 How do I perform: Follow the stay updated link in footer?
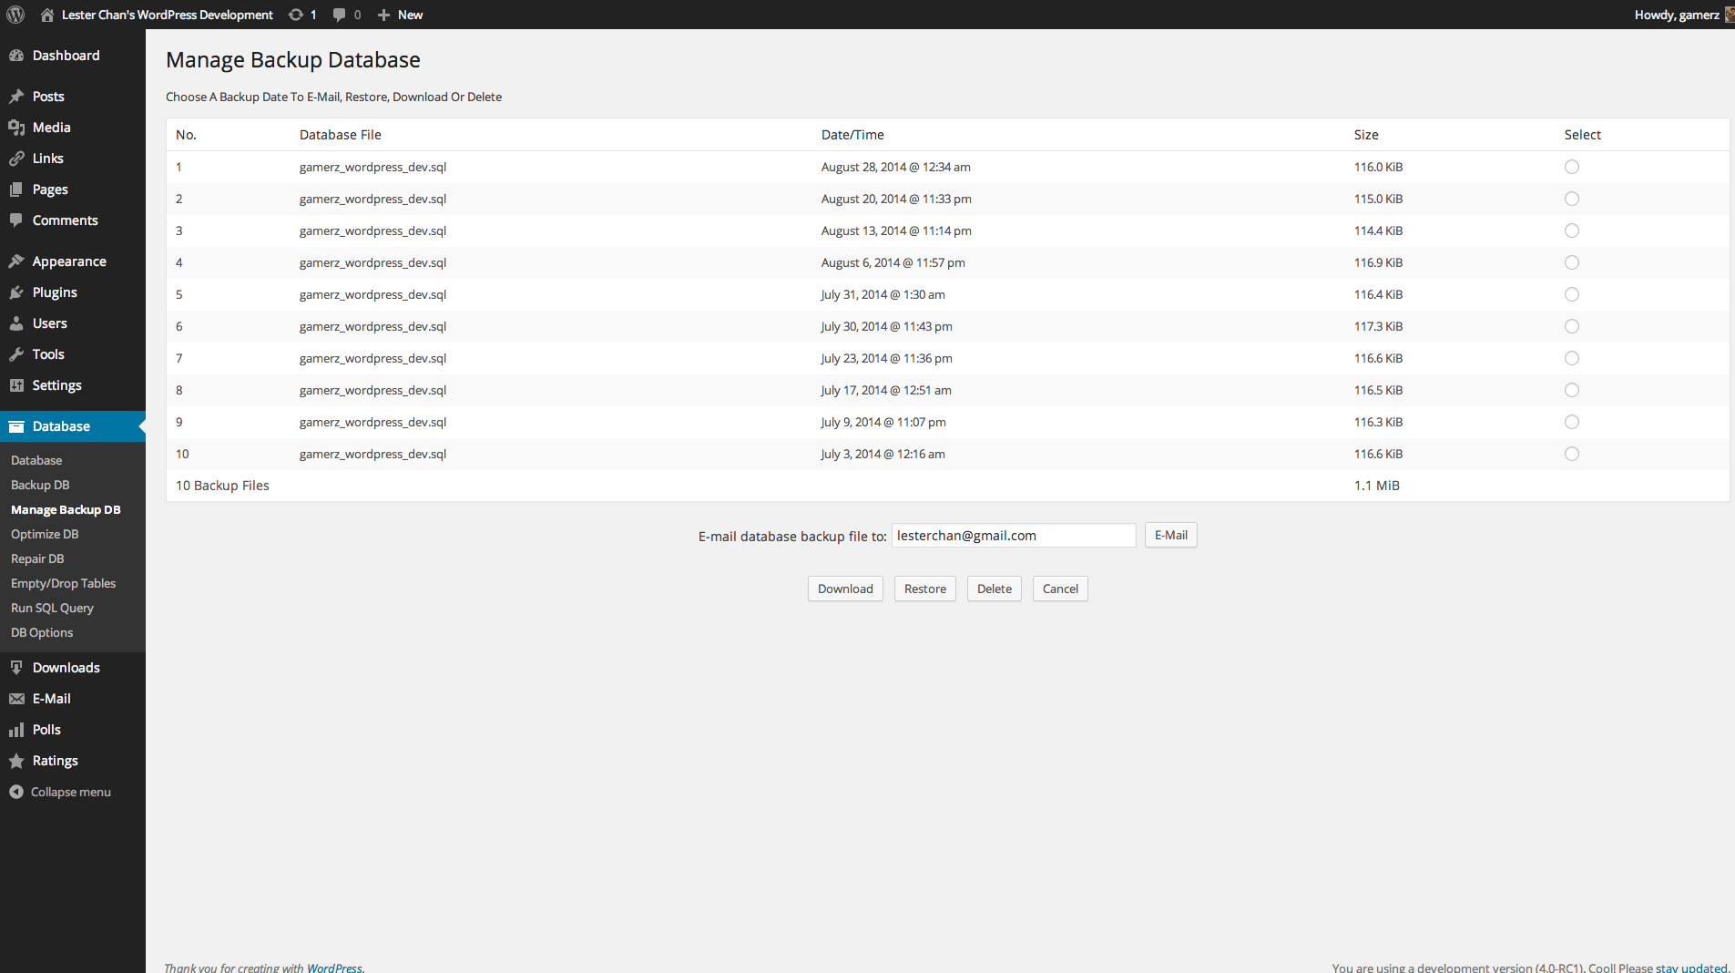[1691, 968]
